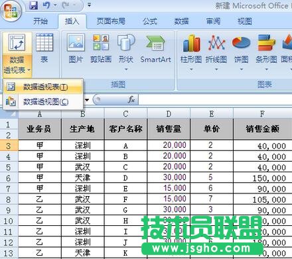Click into the formula bar
The width and height of the screenshot is (292, 259).
[215, 100]
